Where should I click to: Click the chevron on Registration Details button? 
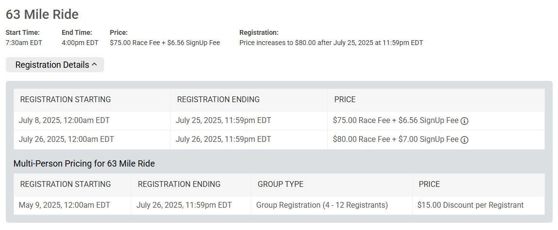95,64
